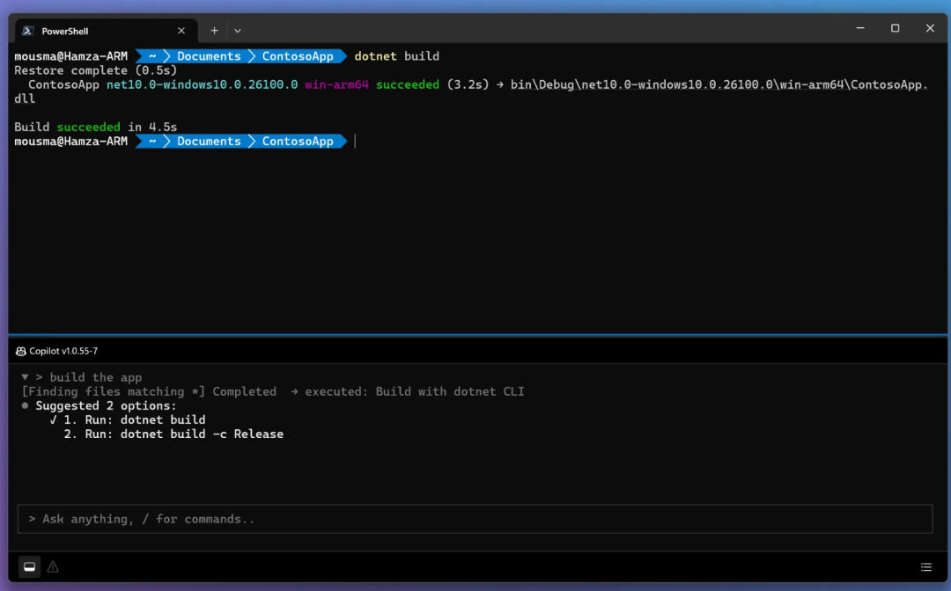This screenshot has width=951, height=591.
Task: Open the list menu icon at bottom right
Action: pos(926,566)
